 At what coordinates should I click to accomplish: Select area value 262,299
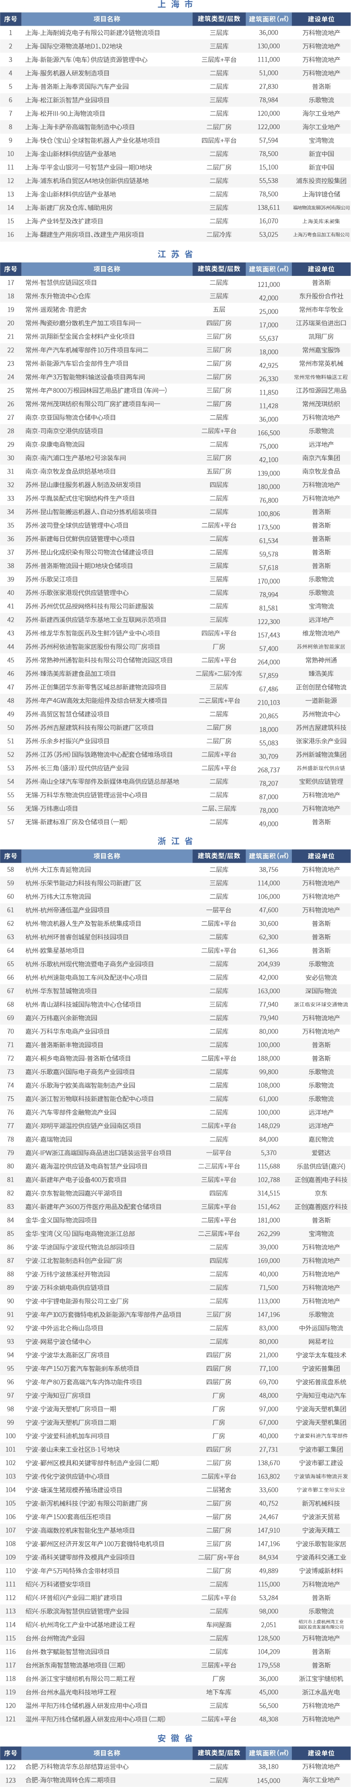pos(269,1234)
